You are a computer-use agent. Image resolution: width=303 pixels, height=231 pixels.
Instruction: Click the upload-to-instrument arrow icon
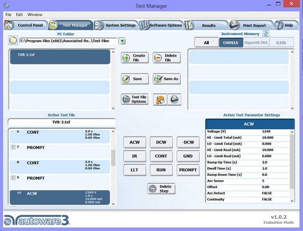coord(160,99)
